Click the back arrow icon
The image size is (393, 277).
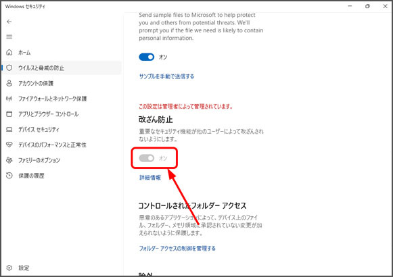[x=9, y=22]
